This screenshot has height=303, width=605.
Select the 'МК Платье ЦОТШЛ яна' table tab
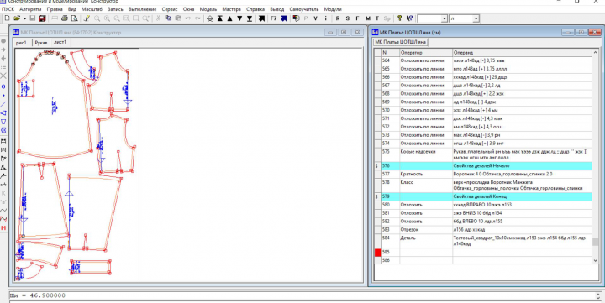(401, 42)
